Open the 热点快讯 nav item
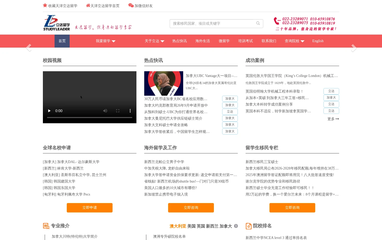382x240 pixels. [x=180, y=41]
